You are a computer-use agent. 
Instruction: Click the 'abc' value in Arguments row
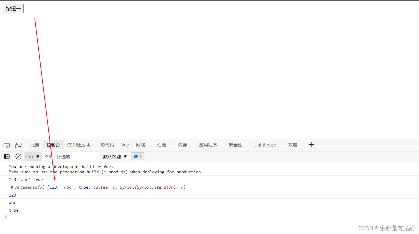point(68,187)
